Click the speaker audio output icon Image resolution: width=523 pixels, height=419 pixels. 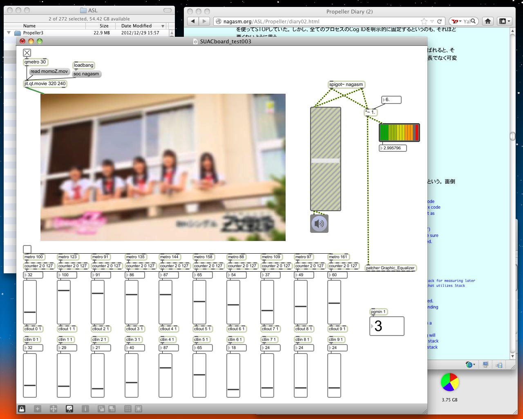coord(319,224)
